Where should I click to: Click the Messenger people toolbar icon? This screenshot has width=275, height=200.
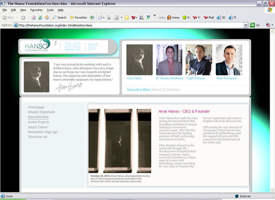click(141, 18)
